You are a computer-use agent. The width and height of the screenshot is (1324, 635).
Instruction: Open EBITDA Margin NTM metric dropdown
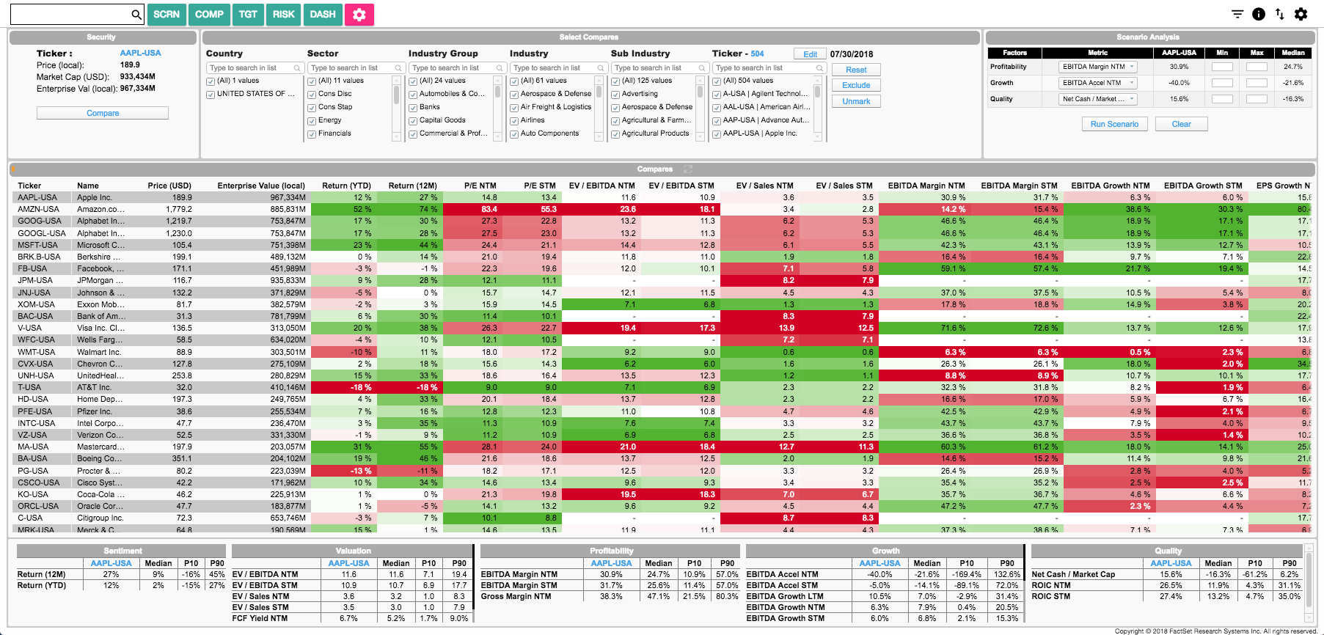click(x=1098, y=67)
